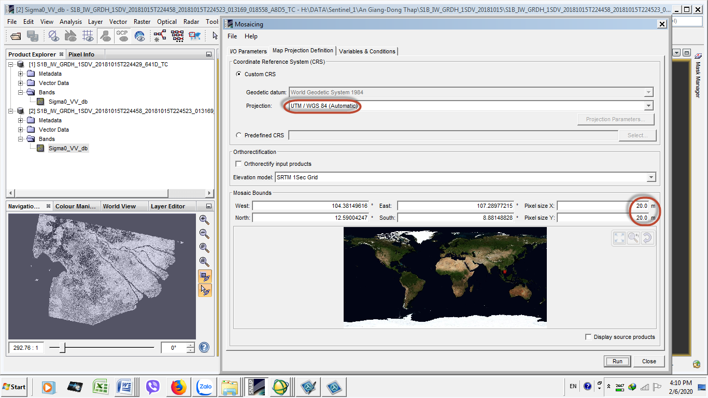
Task: Open product via folder icon in toolbar
Action: 16,36
